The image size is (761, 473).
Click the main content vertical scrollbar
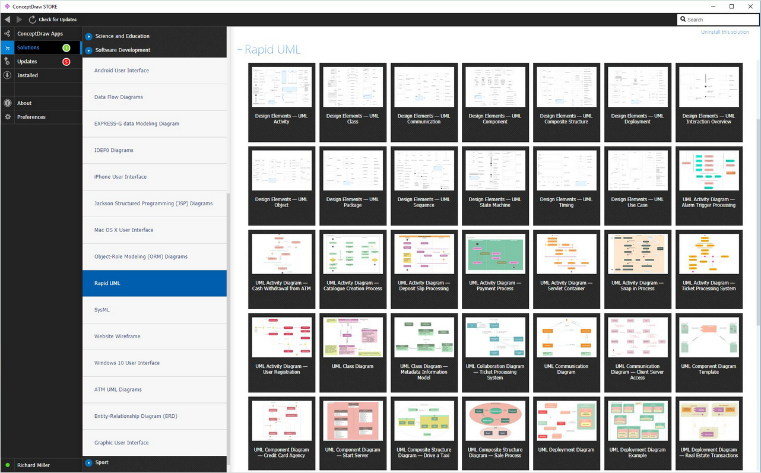point(759,221)
